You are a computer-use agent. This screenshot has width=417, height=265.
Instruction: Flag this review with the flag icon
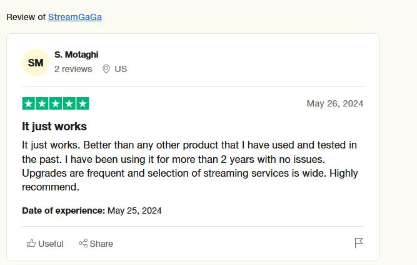coord(359,243)
